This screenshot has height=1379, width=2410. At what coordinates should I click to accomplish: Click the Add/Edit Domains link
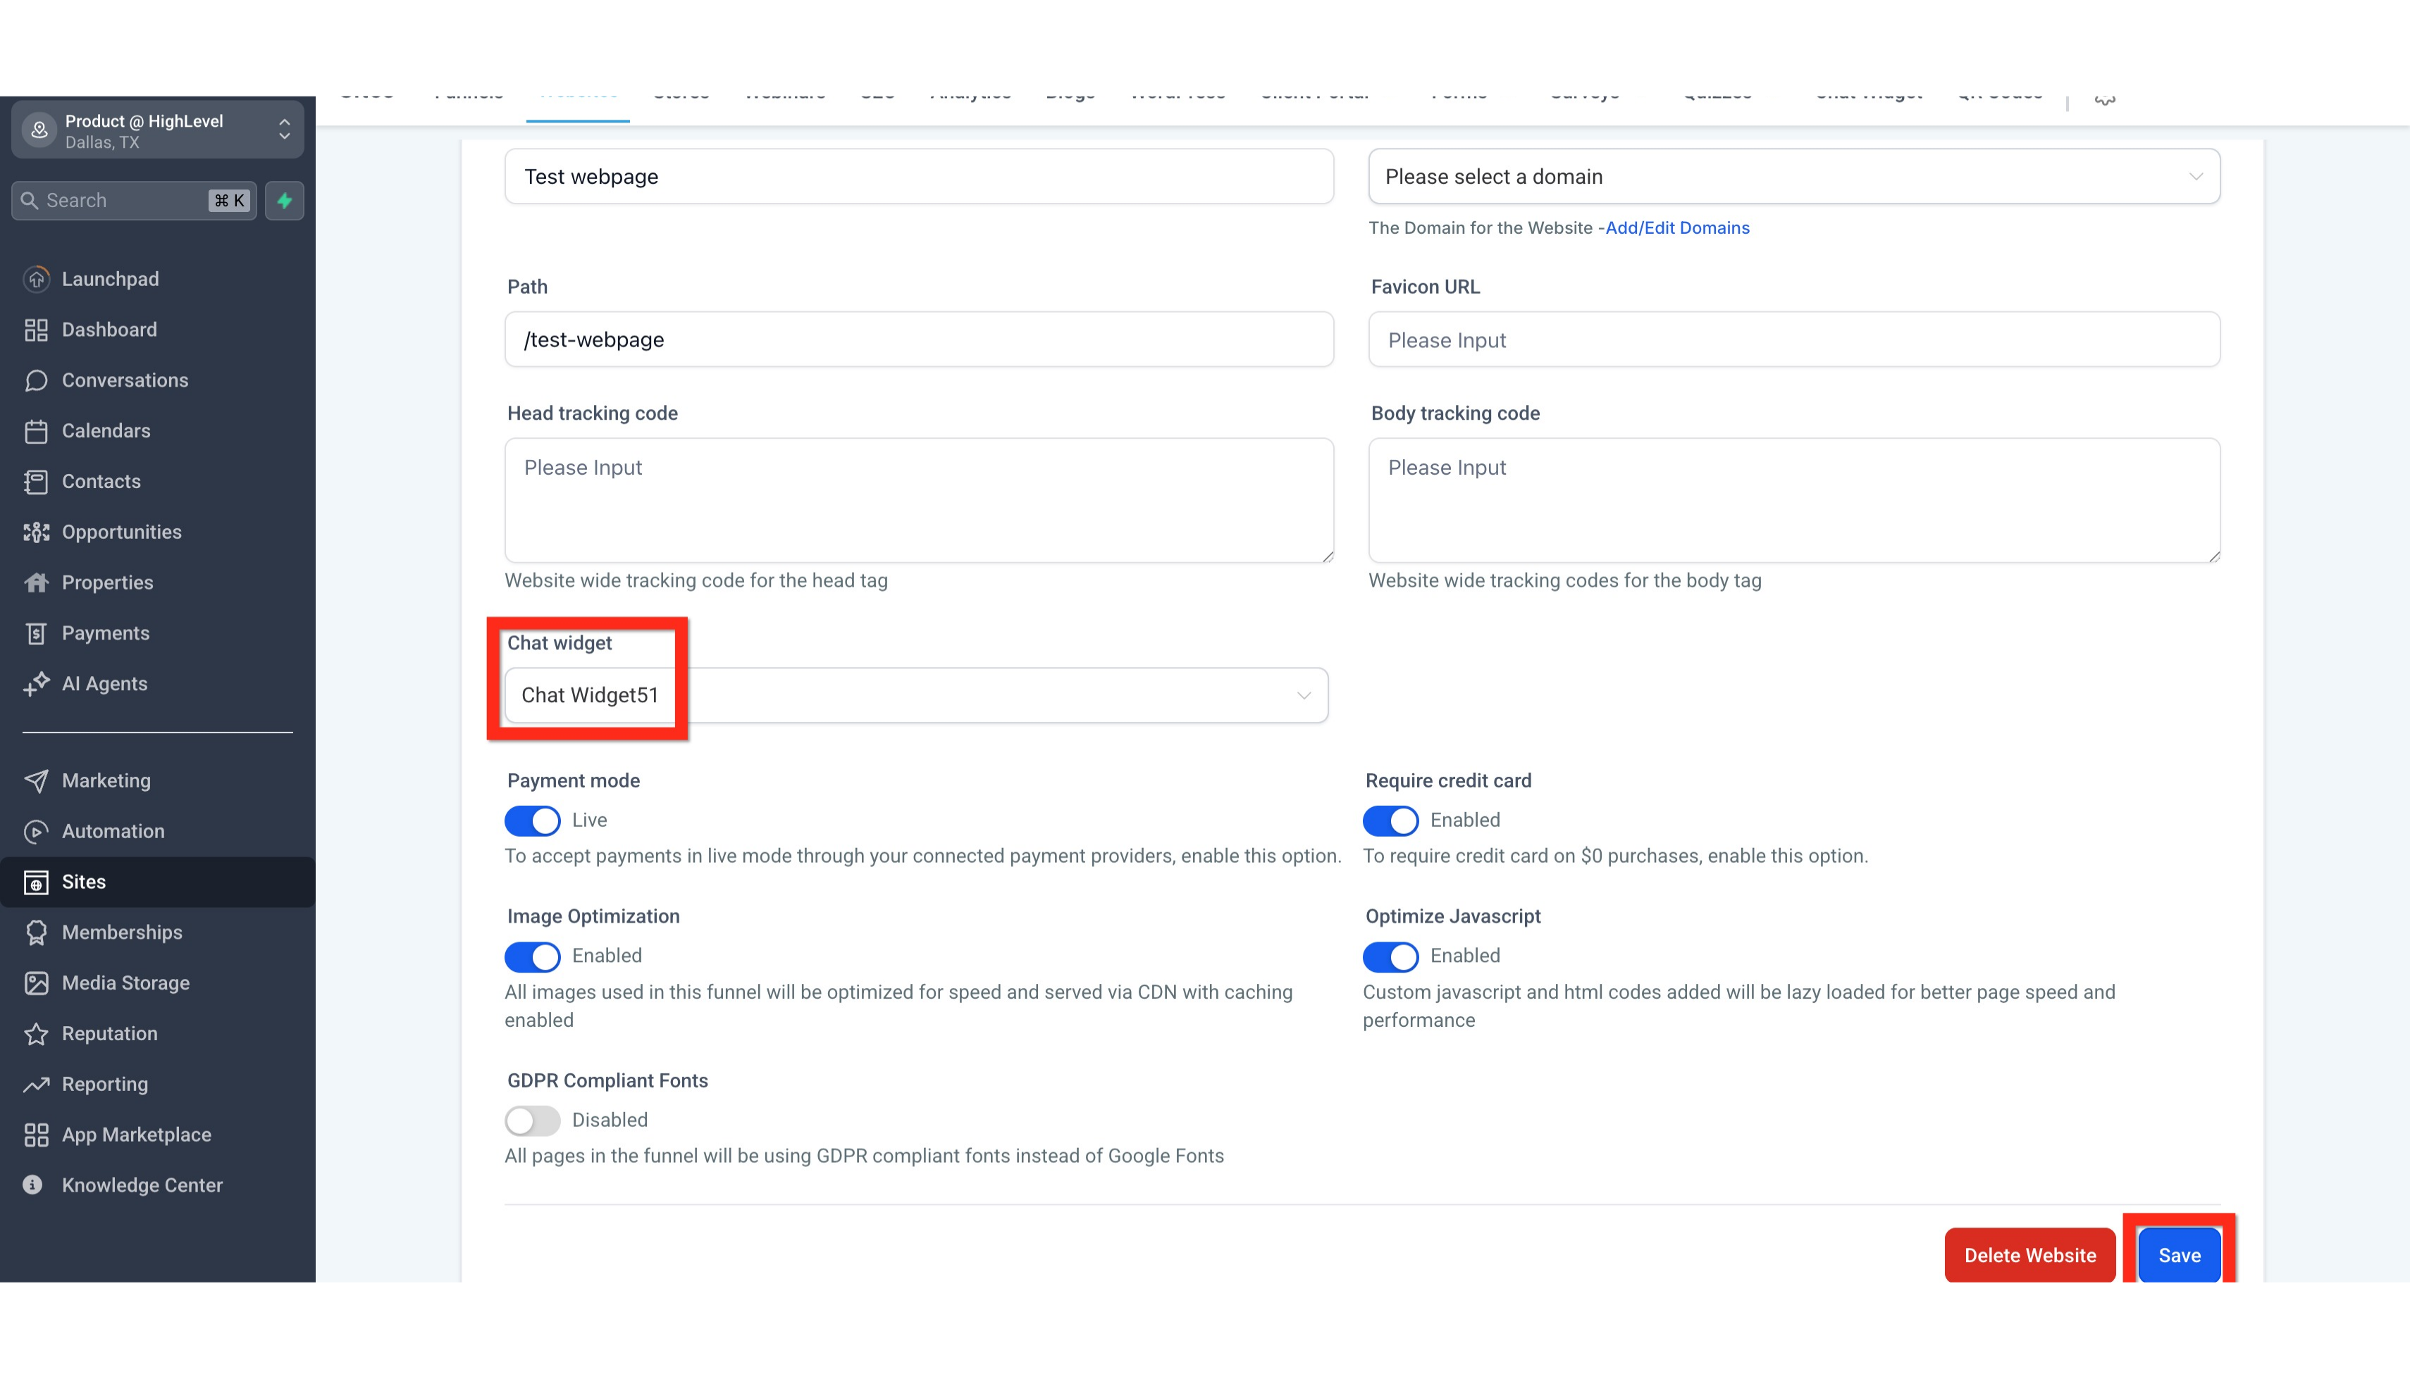click(x=1676, y=227)
